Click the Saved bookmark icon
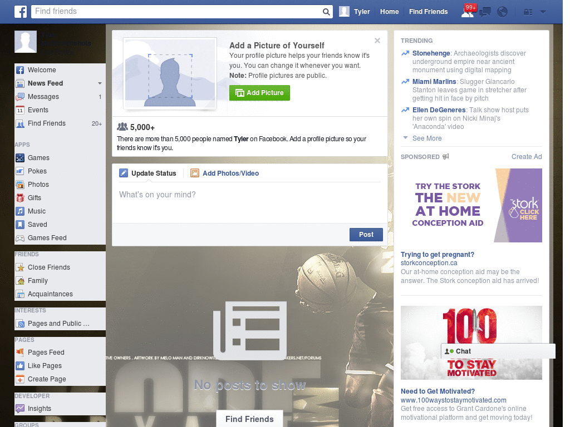Viewport: 570px width, 427px height. coord(20,225)
